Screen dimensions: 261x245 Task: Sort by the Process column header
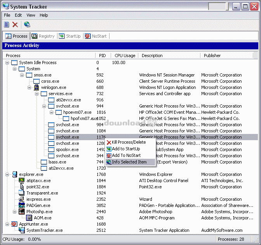[49, 56]
